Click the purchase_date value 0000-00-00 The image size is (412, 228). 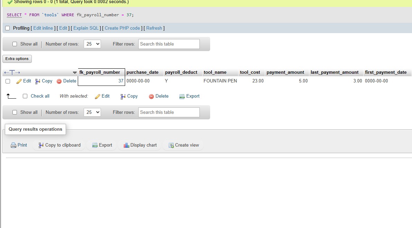tap(138, 81)
